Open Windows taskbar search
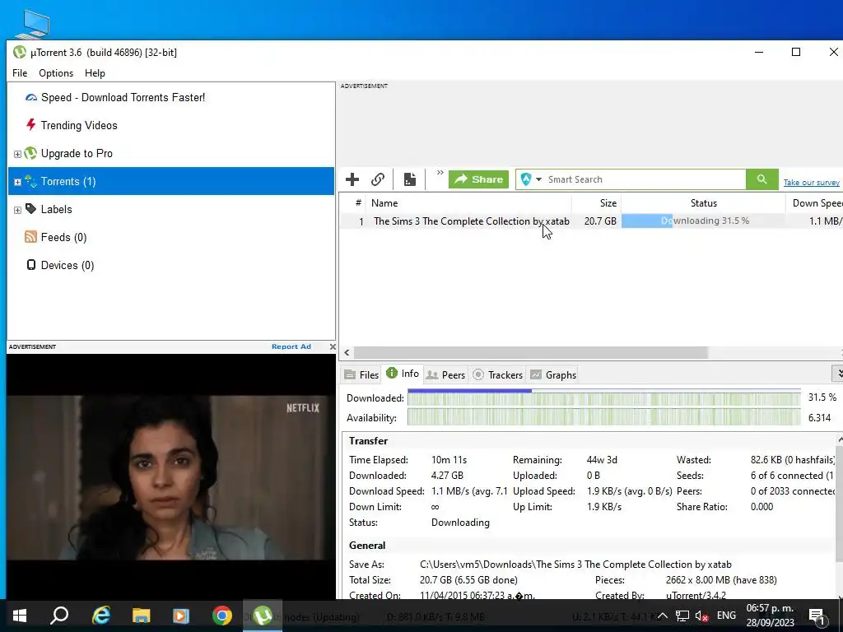The width and height of the screenshot is (843, 632). (x=59, y=616)
